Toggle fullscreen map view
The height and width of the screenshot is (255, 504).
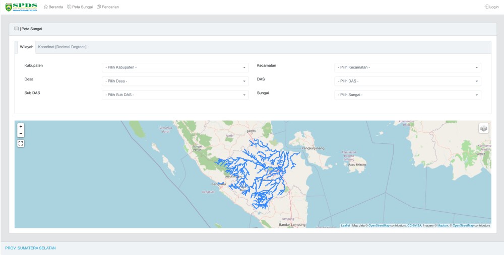pyautogui.click(x=21, y=143)
